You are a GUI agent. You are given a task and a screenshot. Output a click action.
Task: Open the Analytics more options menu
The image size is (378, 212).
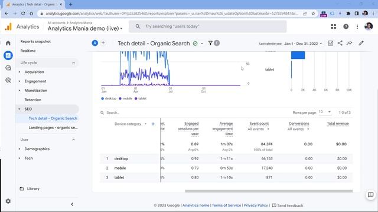[357, 26]
